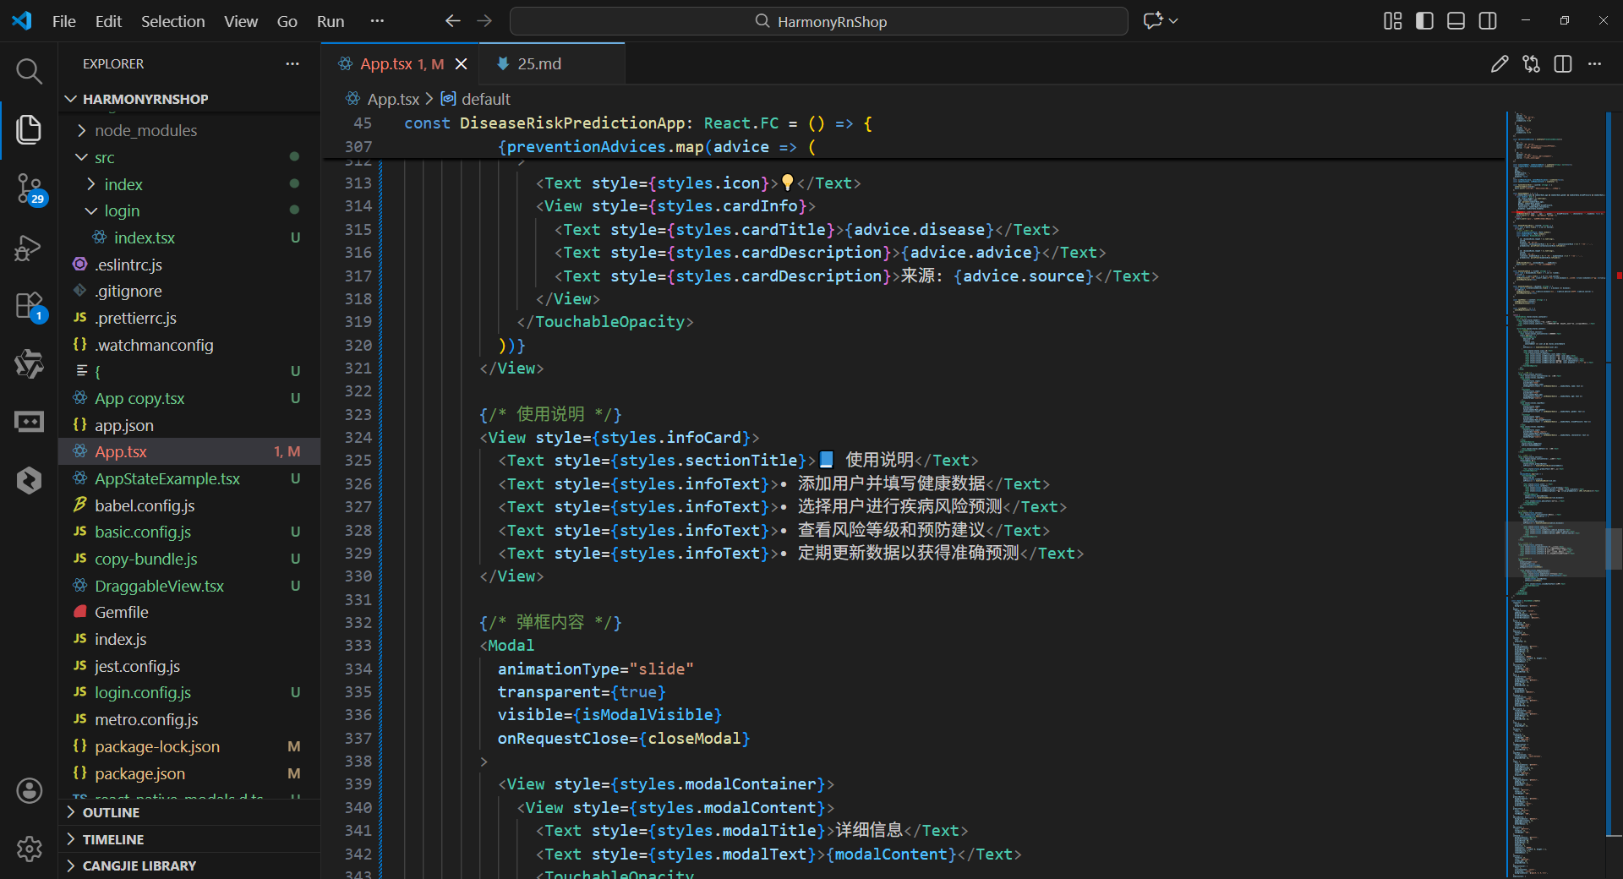Image resolution: width=1623 pixels, height=879 pixels.
Task: Click App.tsx in the breadcrumb
Action: coord(393,99)
